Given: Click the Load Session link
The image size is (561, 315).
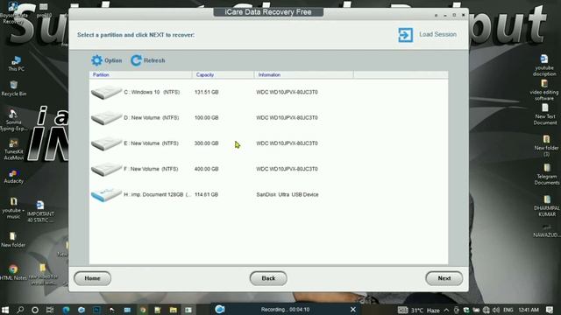Looking at the screenshot, I should (x=437, y=34).
